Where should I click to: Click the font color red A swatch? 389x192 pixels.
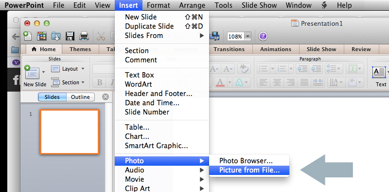[221, 82]
